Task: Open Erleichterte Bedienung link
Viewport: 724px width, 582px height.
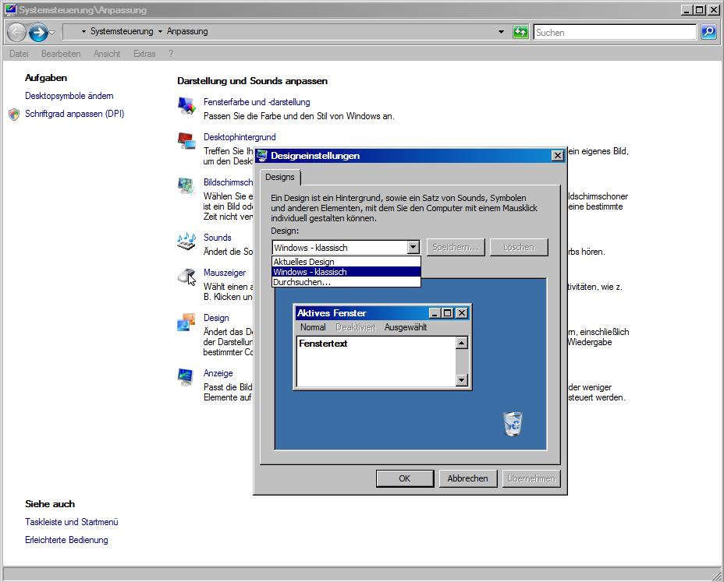Action: (x=66, y=540)
